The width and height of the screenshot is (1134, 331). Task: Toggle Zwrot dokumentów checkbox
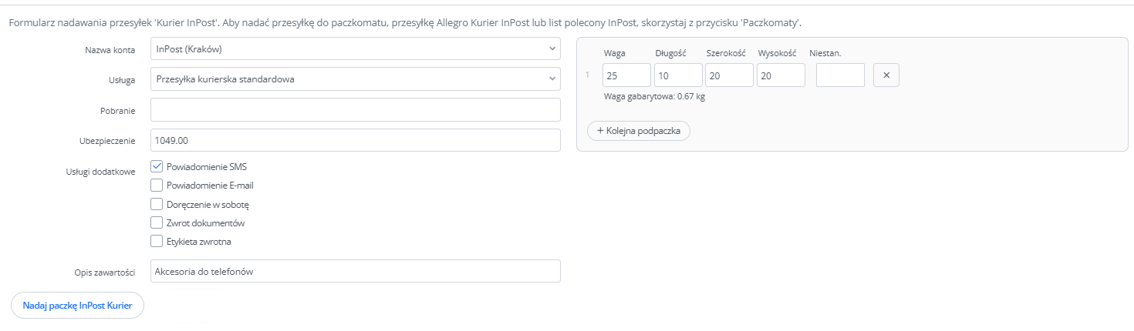coord(157,222)
